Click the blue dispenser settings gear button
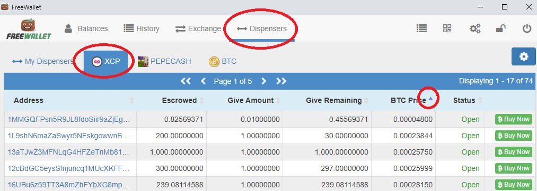 pos(524,56)
